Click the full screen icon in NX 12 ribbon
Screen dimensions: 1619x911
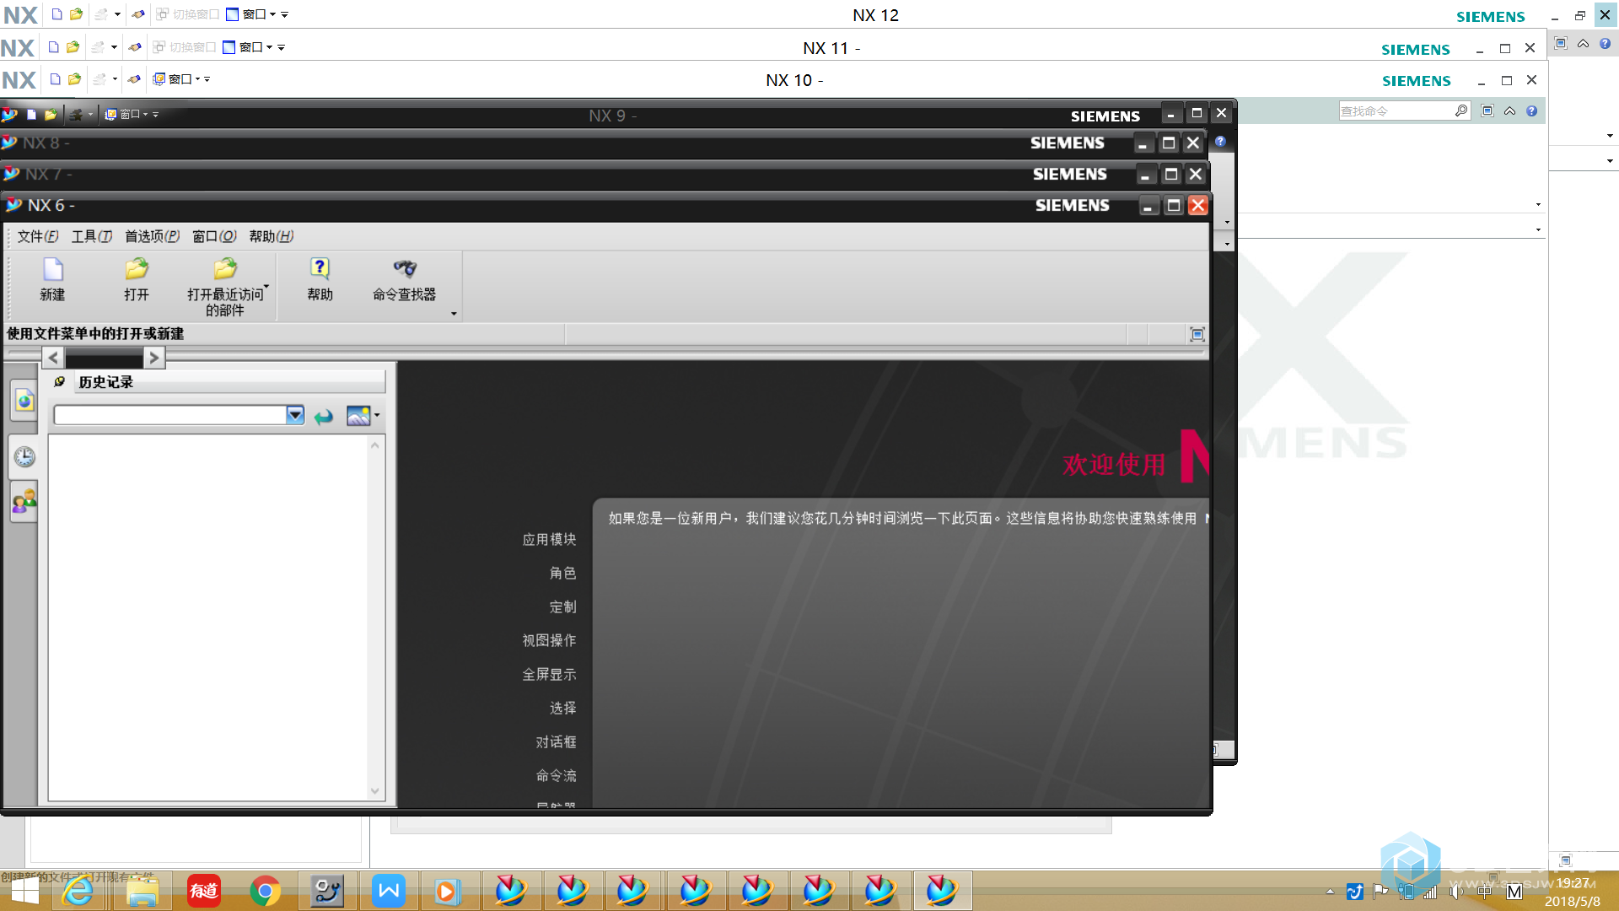pyautogui.click(x=1561, y=43)
